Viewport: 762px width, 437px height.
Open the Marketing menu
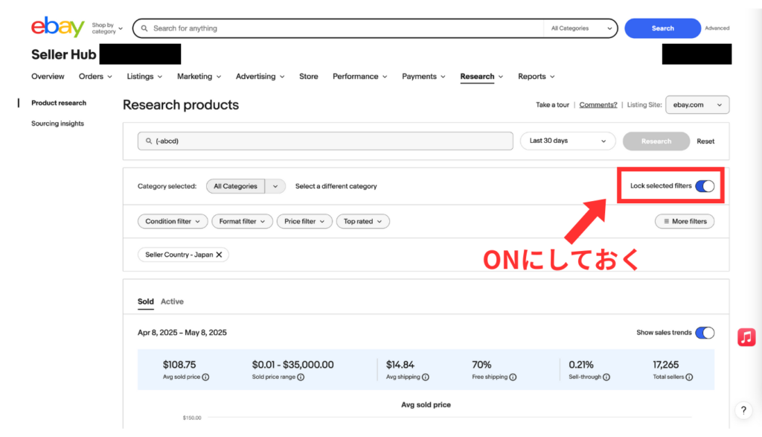(199, 77)
